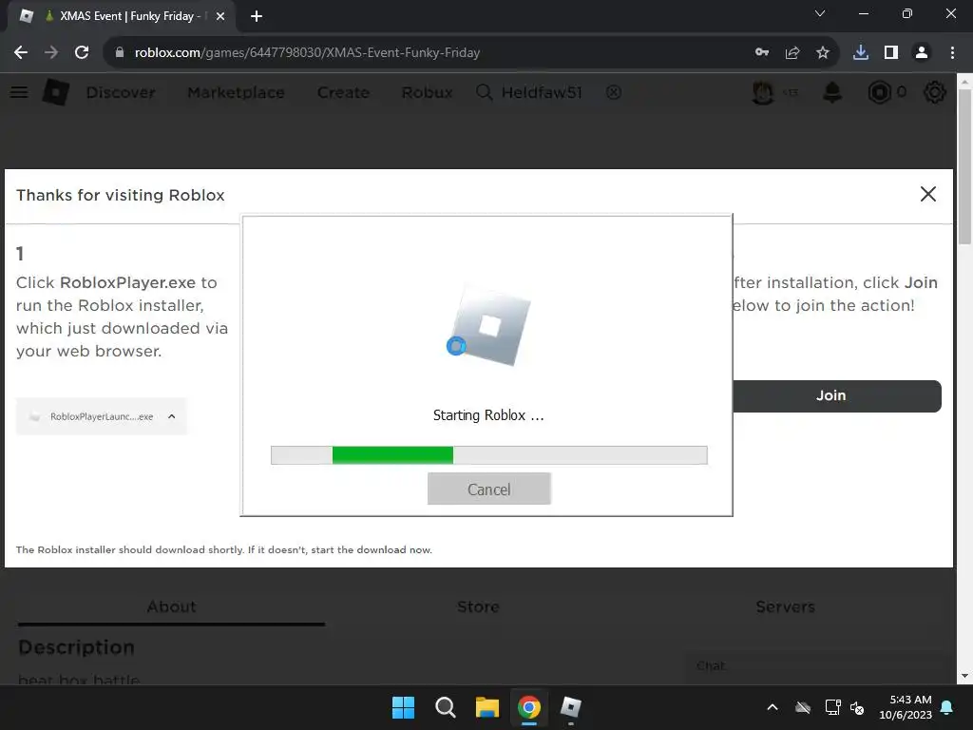Open the Roblox app in the taskbar
The image size is (973, 730).
click(x=570, y=707)
